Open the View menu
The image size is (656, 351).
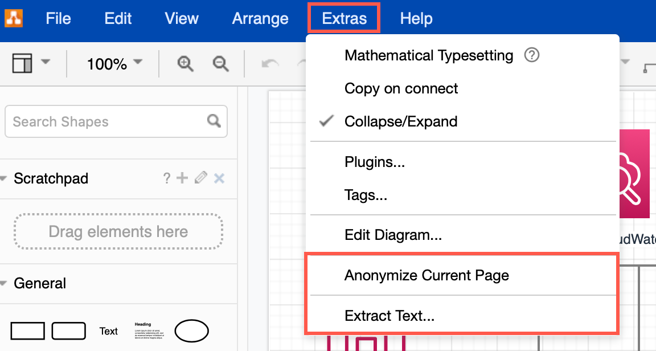coord(181,18)
